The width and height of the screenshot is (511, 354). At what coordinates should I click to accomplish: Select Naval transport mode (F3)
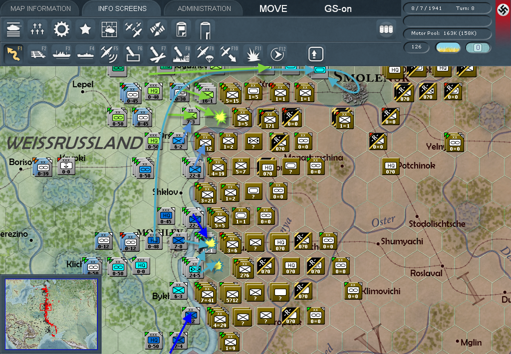tap(61, 54)
